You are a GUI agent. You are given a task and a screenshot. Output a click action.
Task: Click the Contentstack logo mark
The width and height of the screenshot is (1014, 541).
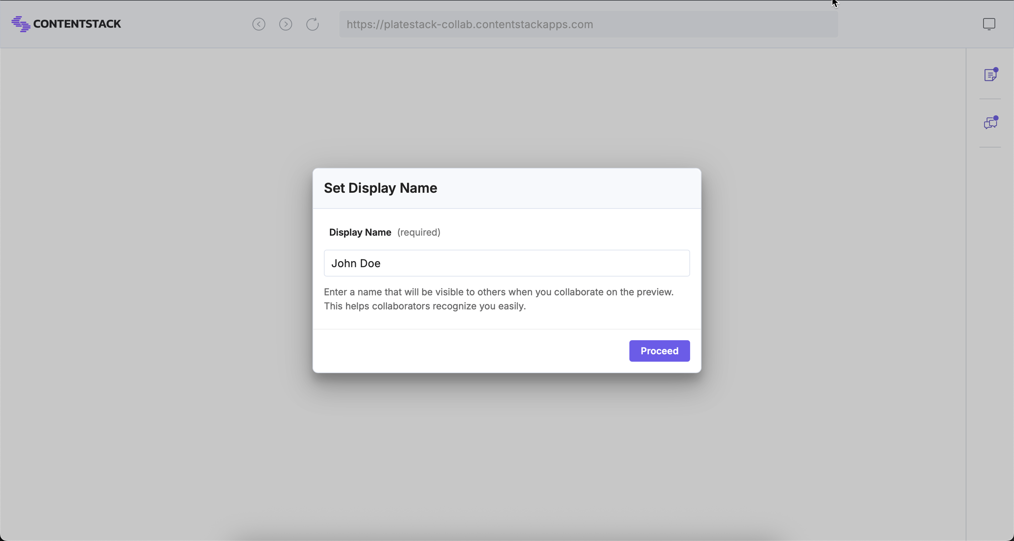[x=21, y=24]
